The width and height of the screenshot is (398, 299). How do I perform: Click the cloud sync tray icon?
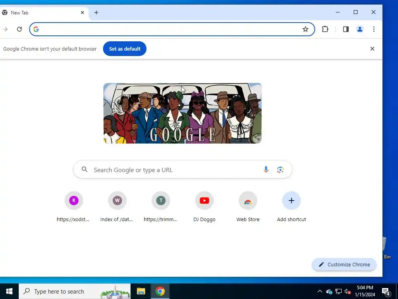[x=329, y=291]
